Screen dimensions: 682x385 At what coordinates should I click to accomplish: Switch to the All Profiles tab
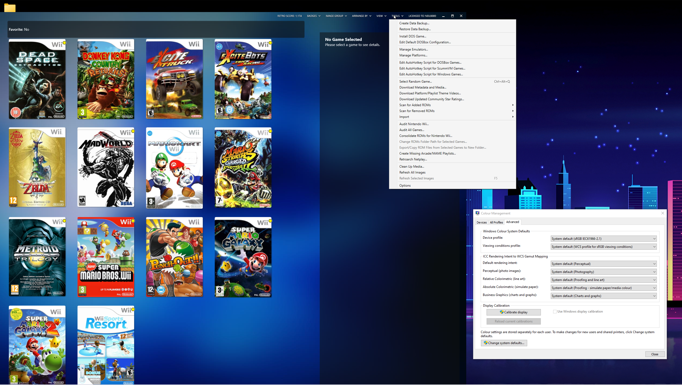click(496, 222)
